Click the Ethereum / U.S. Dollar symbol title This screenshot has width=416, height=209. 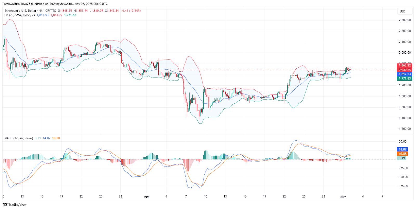coord(20,11)
